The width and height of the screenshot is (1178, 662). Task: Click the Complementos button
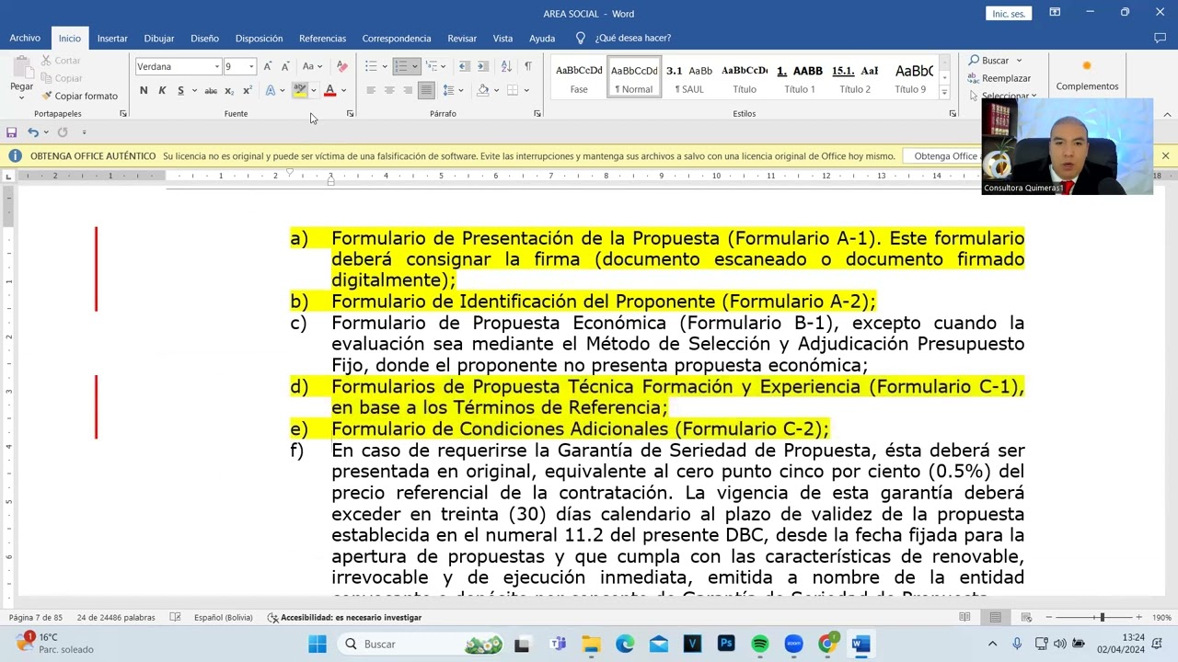[x=1087, y=75]
